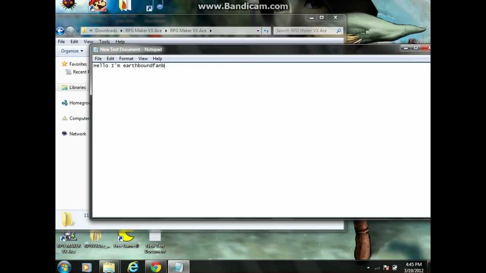Screen dimensions: 486x273
Task: Click the search magnifier icon in Explorer
Action: pos(339,31)
